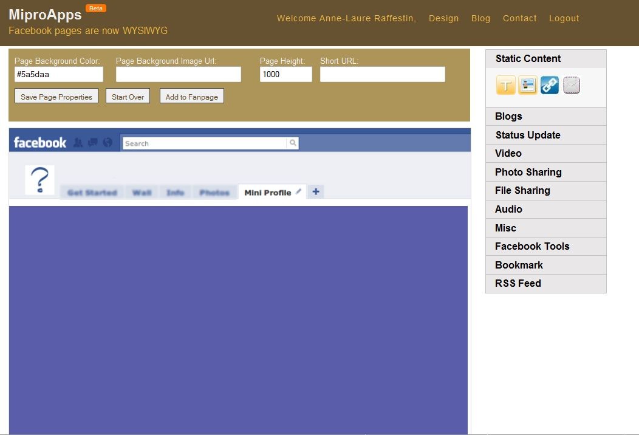Screen dimensions: 639x435
Task: Click the Start Over button
Action: 128,96
